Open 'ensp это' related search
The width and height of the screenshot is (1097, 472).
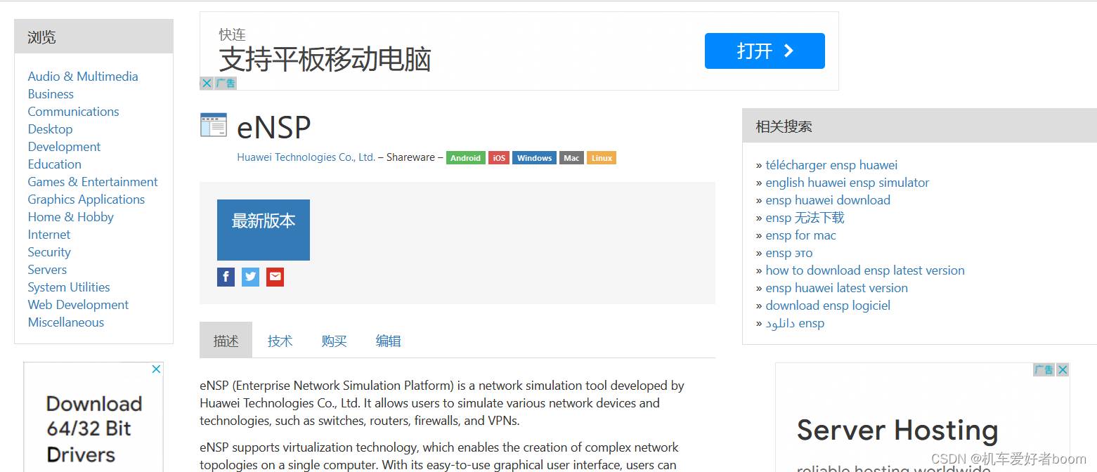(789, 253)
